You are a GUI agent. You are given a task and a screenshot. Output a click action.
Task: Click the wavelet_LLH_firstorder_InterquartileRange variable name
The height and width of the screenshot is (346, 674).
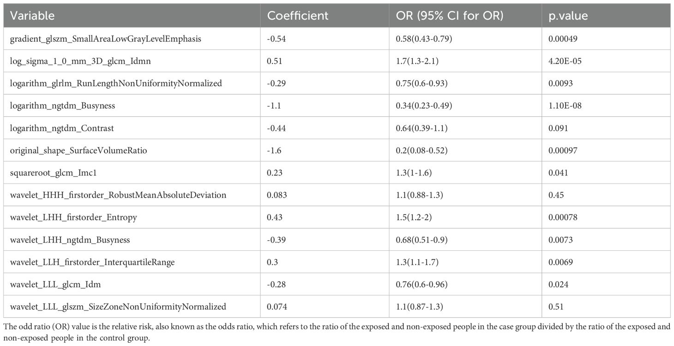[x=92, y=262]
